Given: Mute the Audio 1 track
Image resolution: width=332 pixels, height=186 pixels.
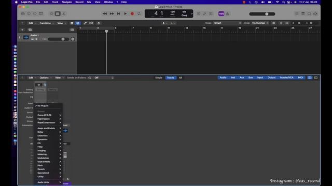Looking at the screenshot, I should (32, 39).
